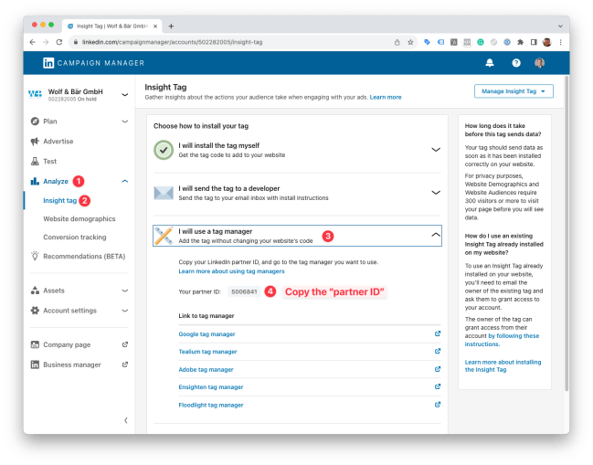Click the envelope icon beside send-to-developer option
Viewport: 593px width, 465px height.
pyautogui.click(x=164, y=193)
